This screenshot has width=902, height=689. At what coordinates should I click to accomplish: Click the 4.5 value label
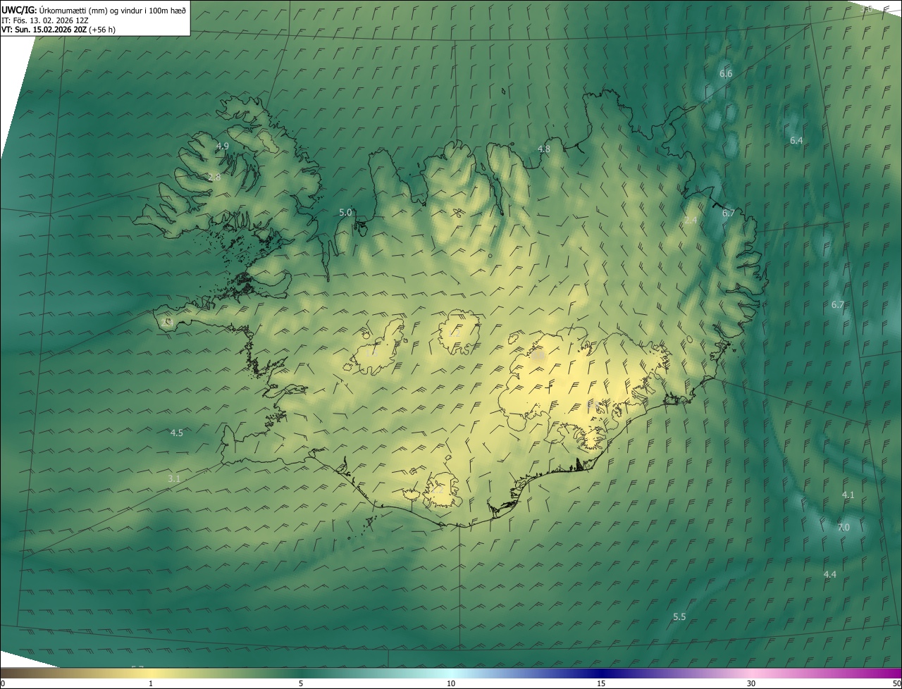click(x=177, y=433)
